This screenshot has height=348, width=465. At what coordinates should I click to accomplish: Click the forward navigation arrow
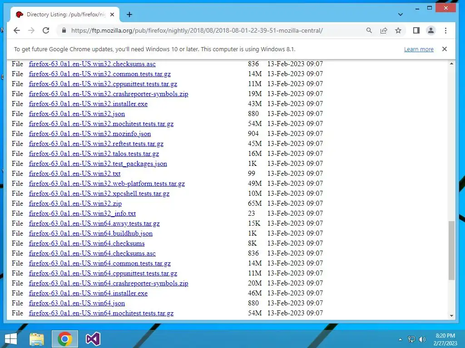[31, 30]
